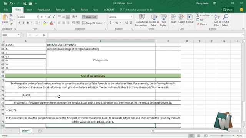Switch to the Formulas tab
Viewport: 246px width, 138px height.
[x=60, y=10]
